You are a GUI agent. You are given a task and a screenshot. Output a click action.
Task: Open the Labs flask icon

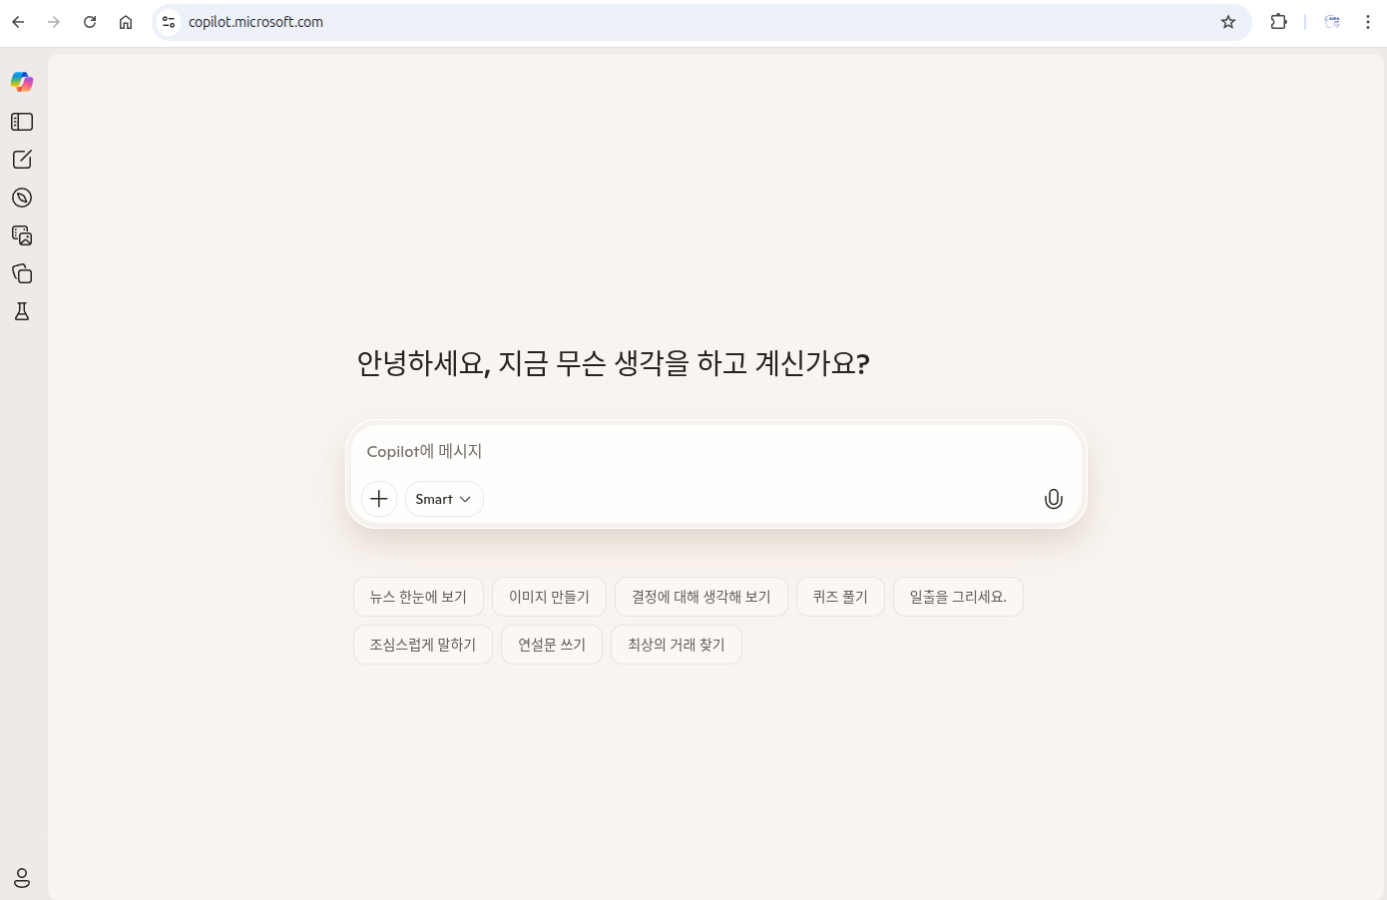coord(22,311)
